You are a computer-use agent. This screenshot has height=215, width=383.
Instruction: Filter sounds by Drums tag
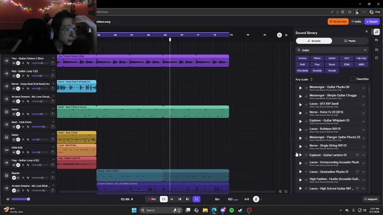pyautogui.click(x=303, y=58)
